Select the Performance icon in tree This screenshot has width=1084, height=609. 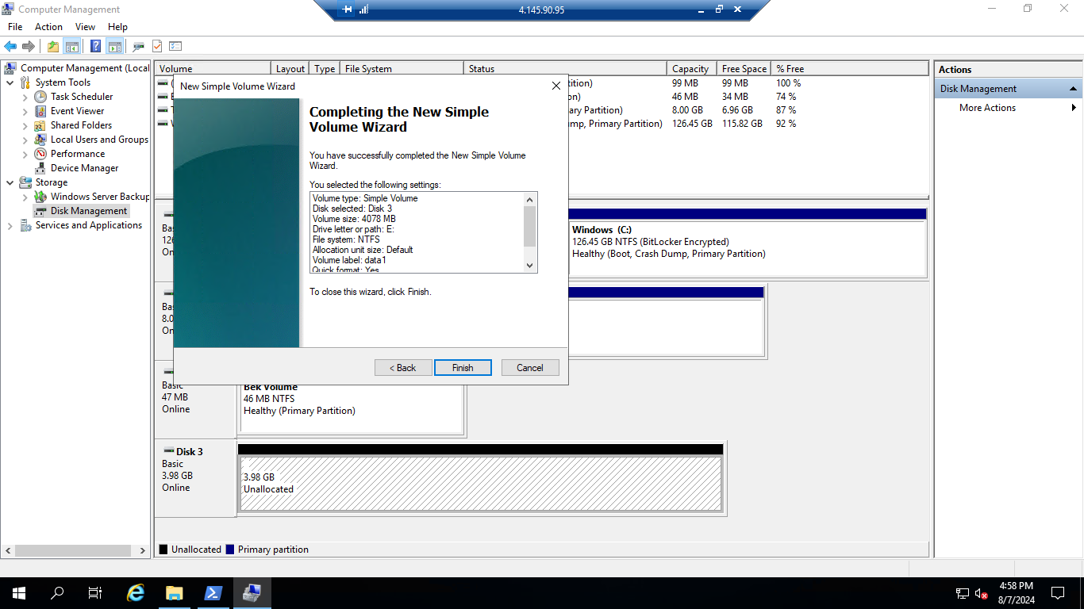40,154
